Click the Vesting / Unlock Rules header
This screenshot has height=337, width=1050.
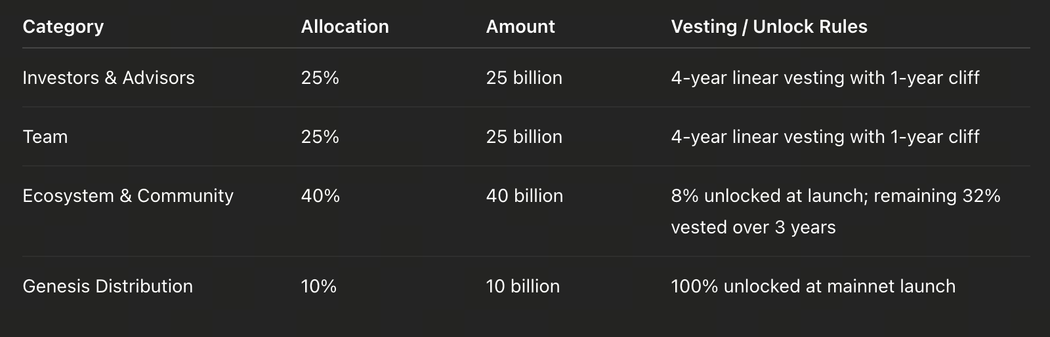coord(769,27)
